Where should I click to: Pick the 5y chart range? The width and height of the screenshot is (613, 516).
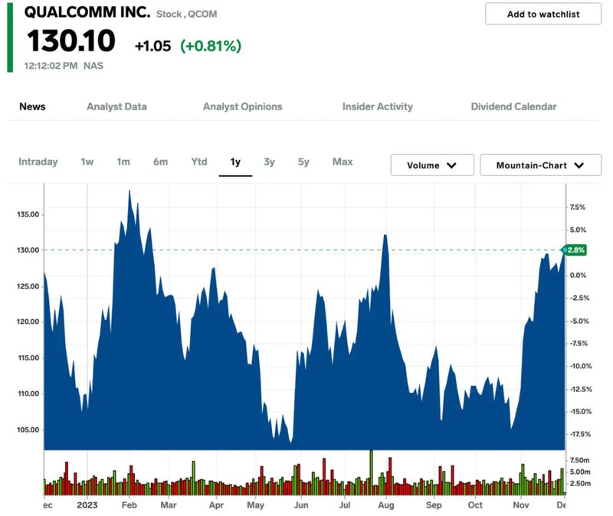pos(303,162)
